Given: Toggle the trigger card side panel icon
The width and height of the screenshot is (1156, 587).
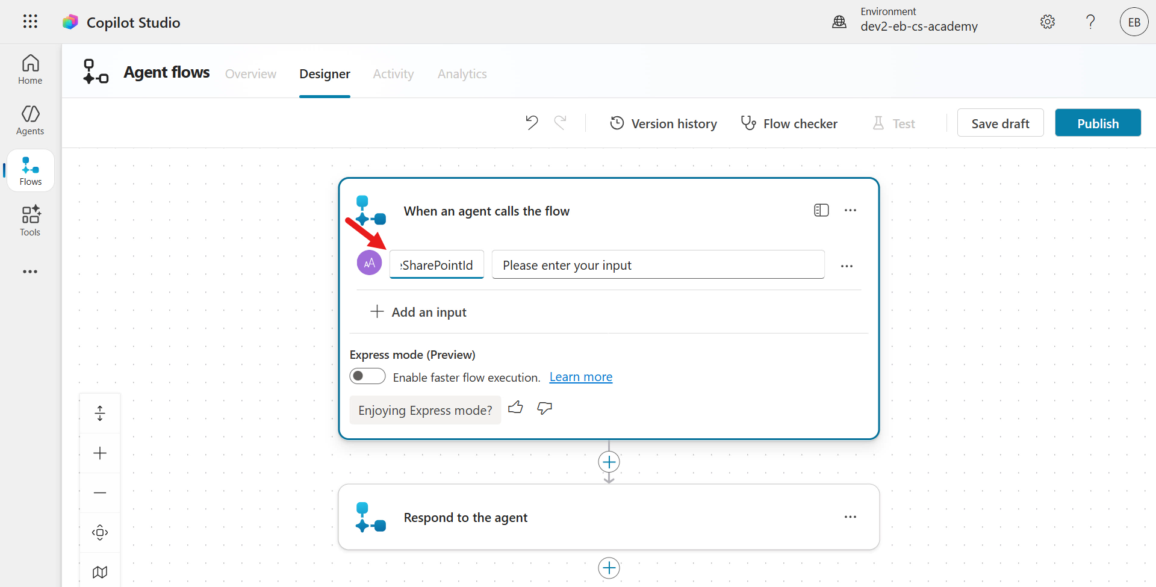Looking at the screenshot, I should [821, 210].
